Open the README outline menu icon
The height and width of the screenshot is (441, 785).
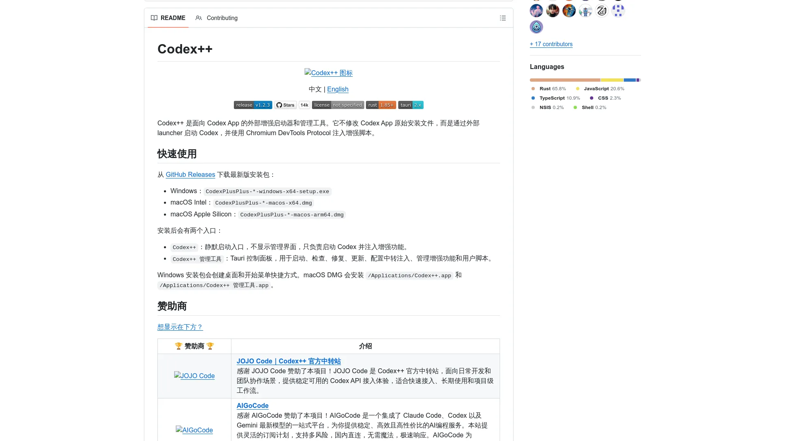tap(503, 18)
